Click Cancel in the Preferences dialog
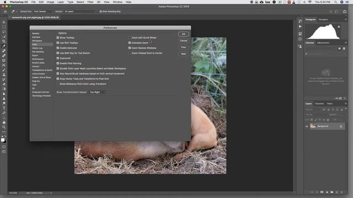The height and width of the screenshot is (198, 353). pyautogui.click(x=184, y=41)
